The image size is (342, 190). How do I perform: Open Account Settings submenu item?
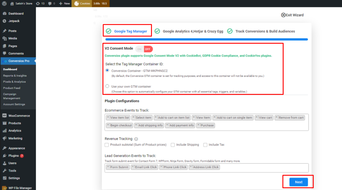[14, 104]
